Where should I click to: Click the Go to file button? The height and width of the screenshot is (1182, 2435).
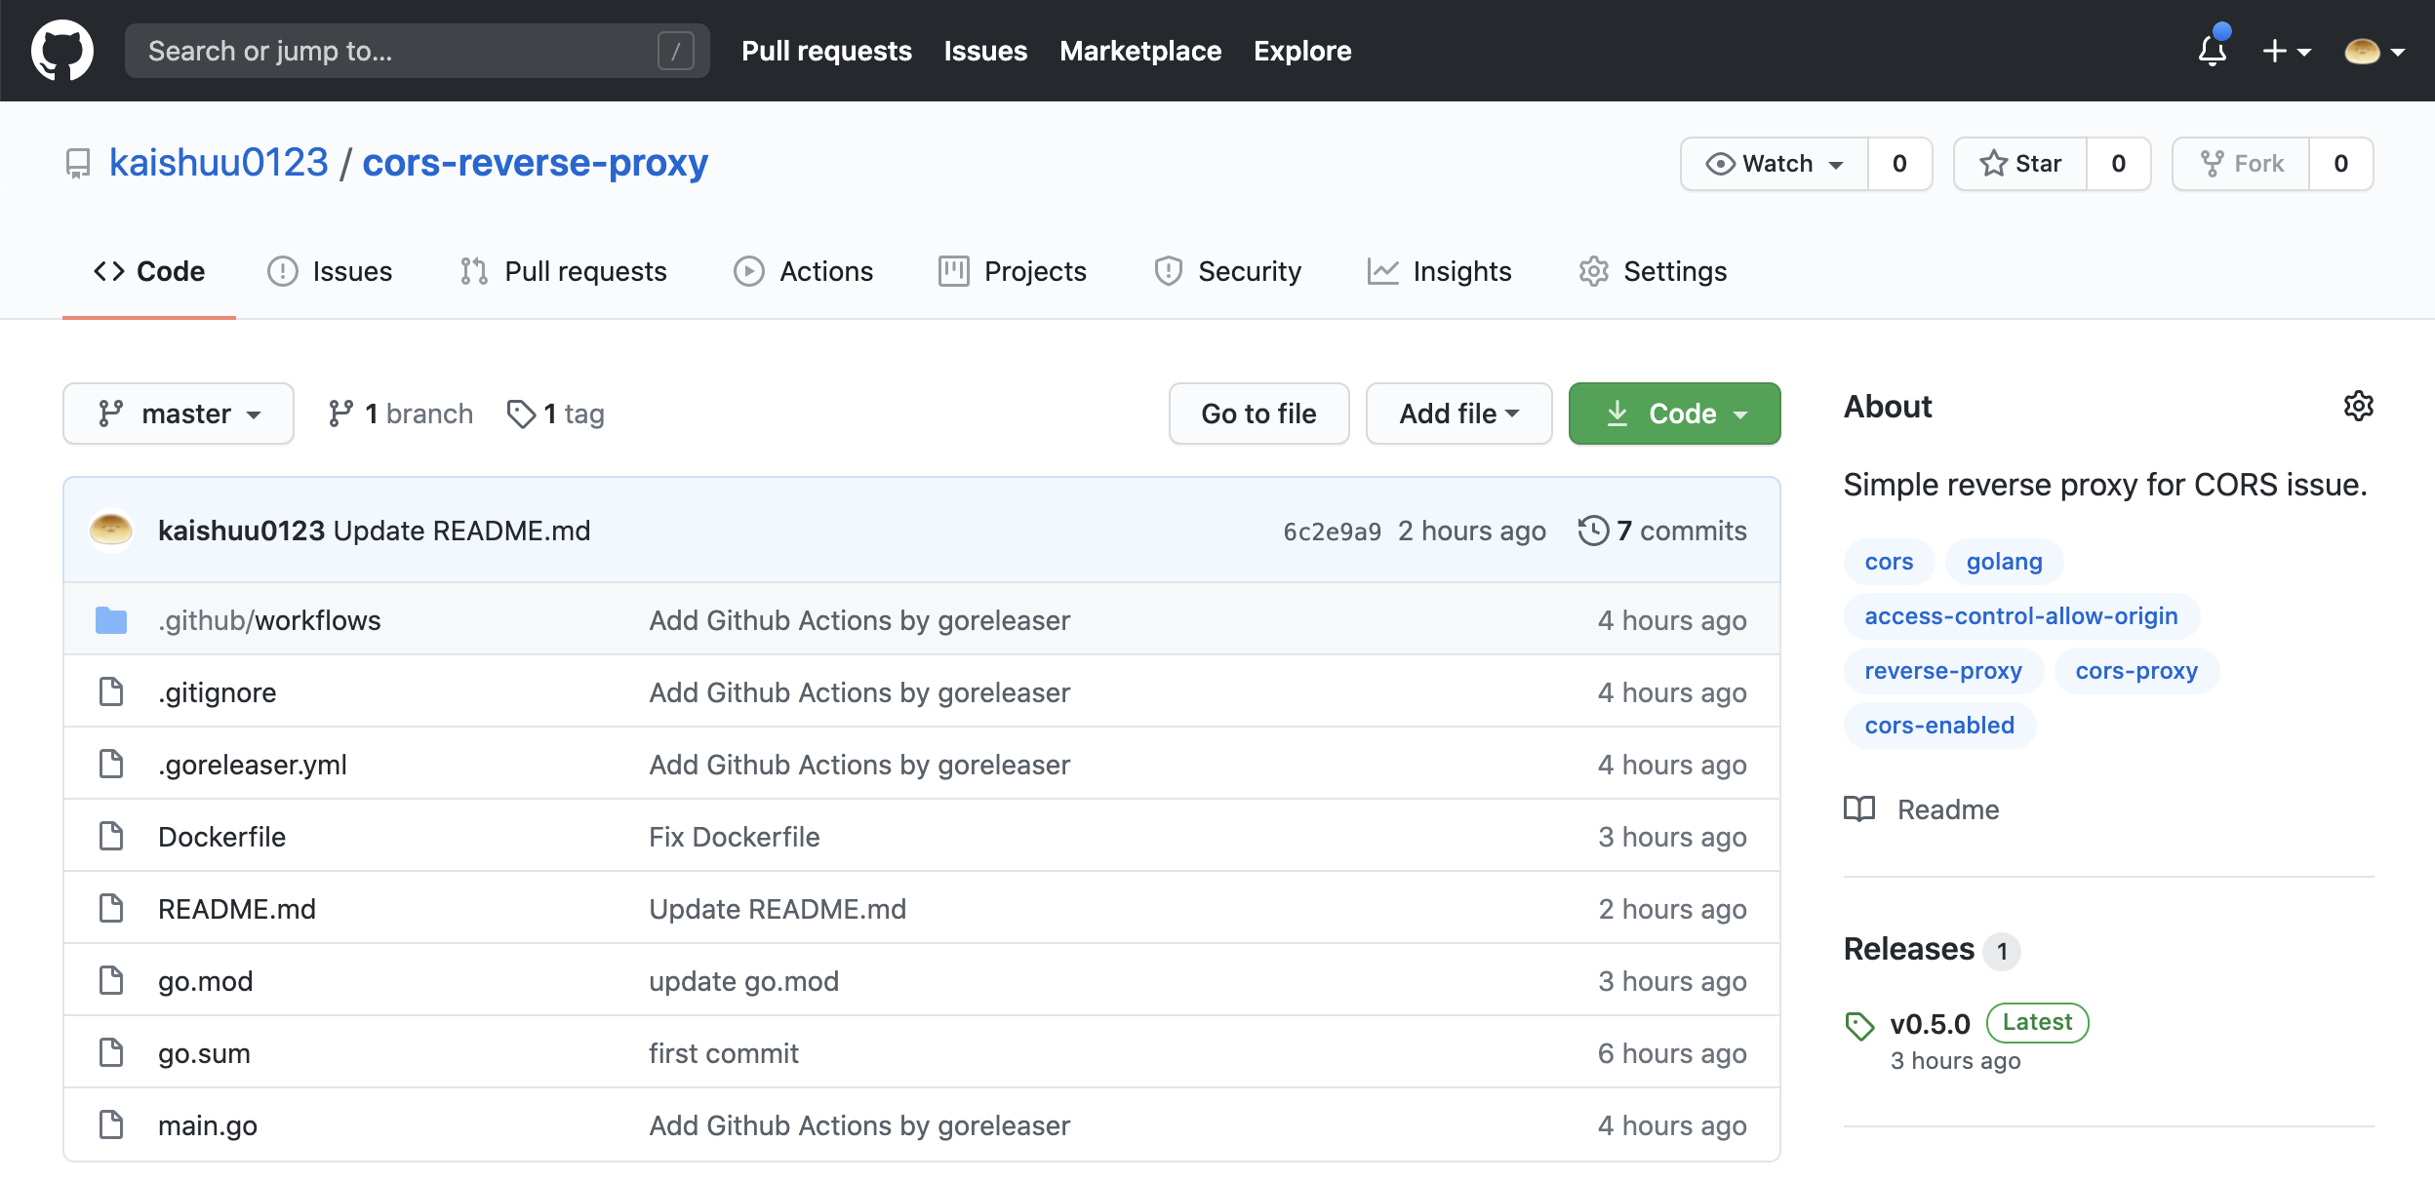tap(1257, 414)
